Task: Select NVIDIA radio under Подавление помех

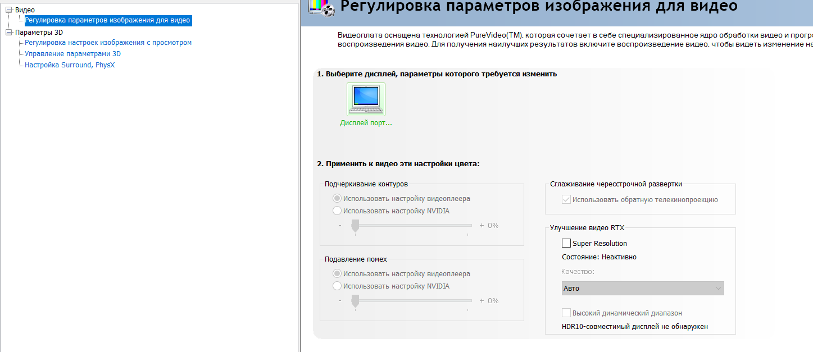Action: coord(337,286)
